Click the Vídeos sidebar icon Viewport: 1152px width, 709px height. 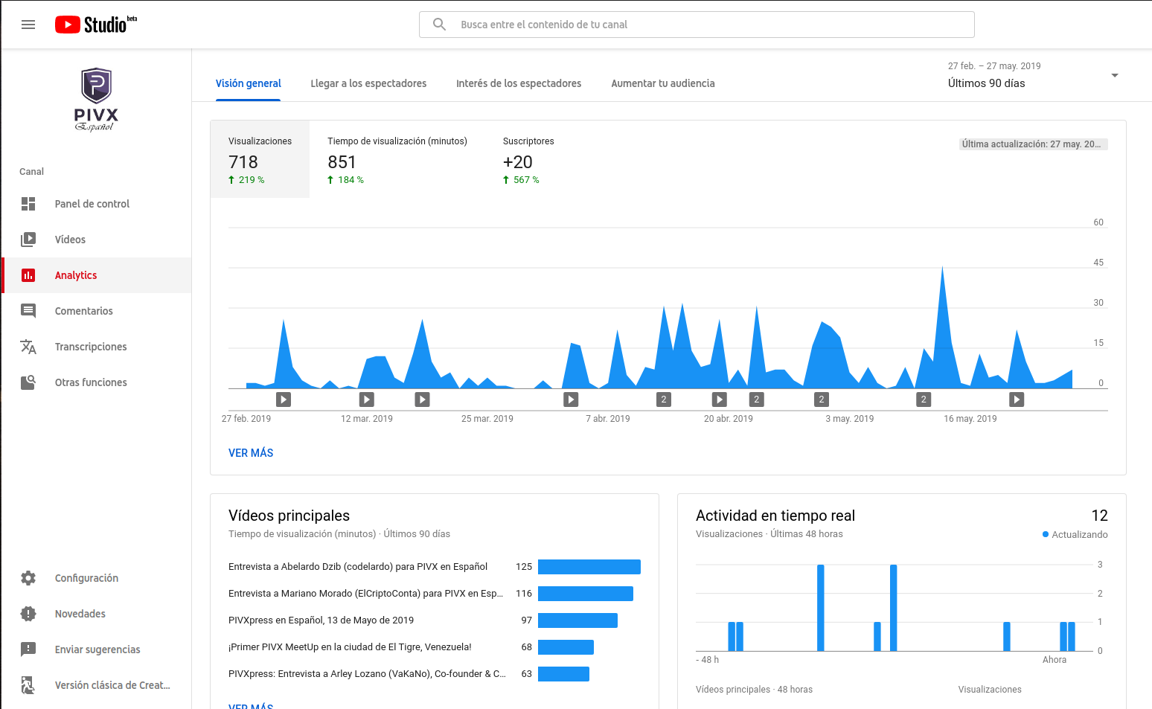(x=28, y=240)
